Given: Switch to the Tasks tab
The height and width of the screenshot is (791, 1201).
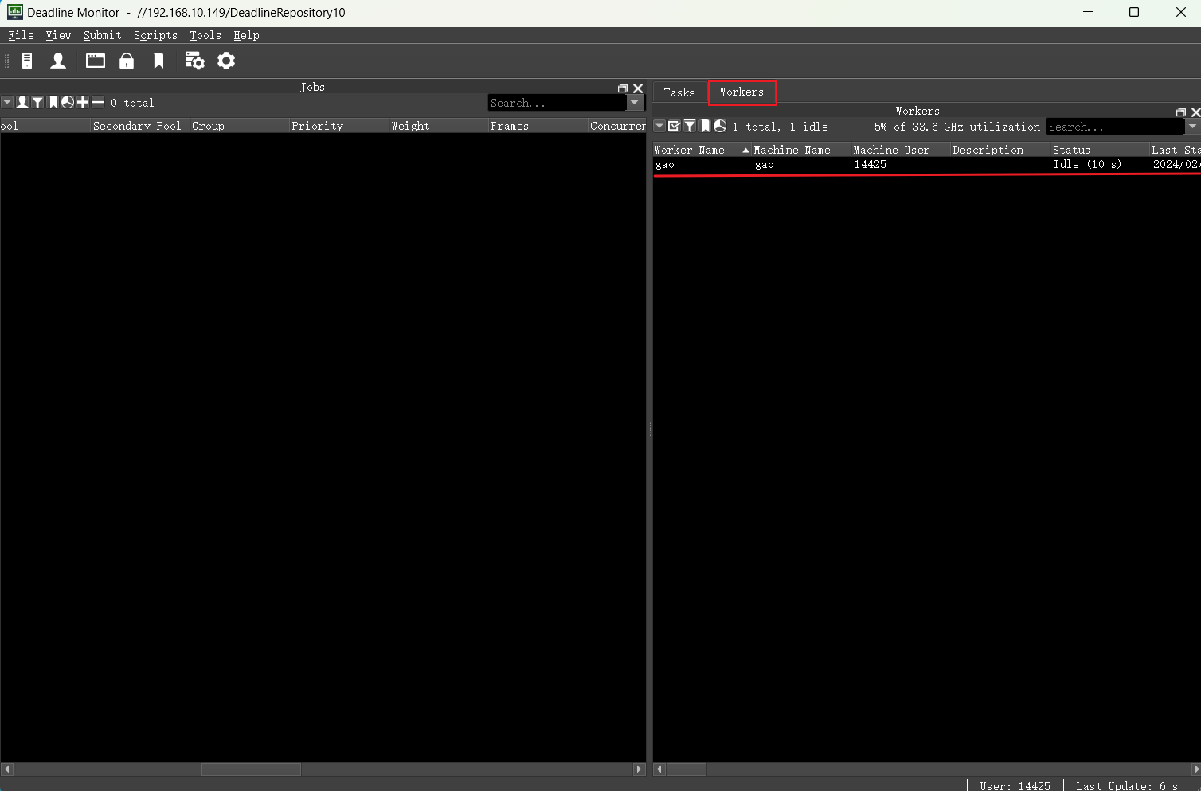Looking at the screenshot, I should (679, 92).
